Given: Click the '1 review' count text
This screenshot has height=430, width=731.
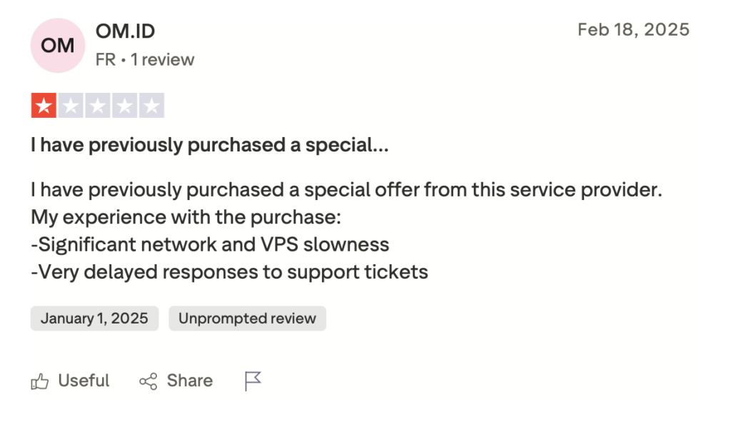Looking at the screenshot, I should tap(162, 60).
